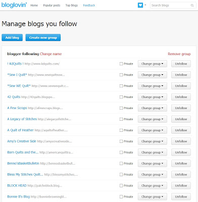Open Benno'sBasketBulletin blog link
Image resolution: width=198 pixels, height=202 pixels.
click(x=23, y=163)
